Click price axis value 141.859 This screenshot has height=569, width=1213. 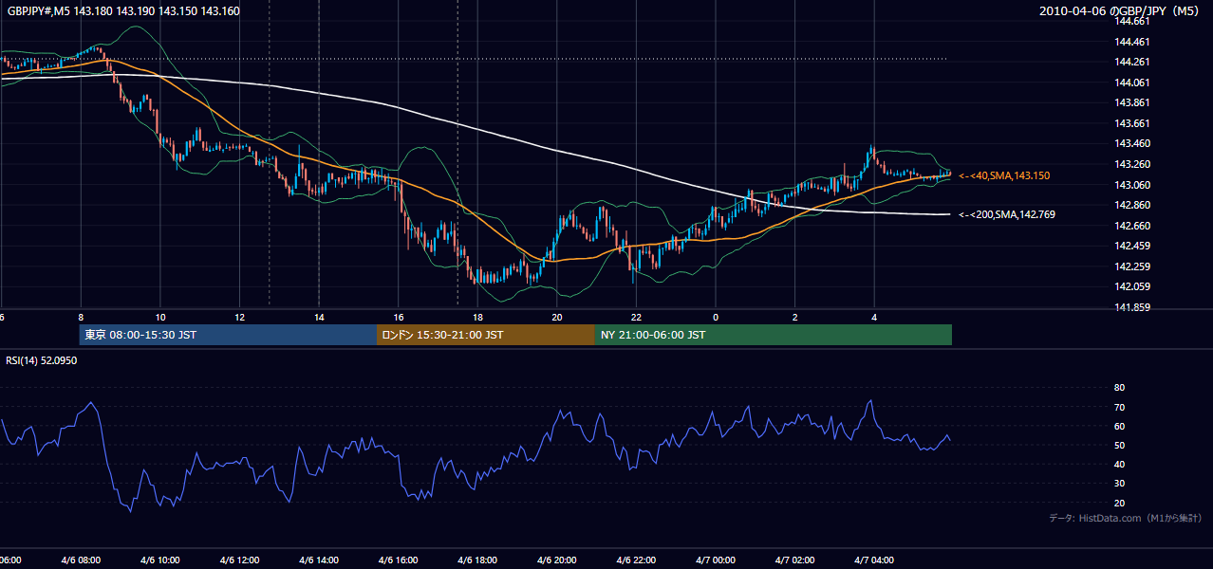(1132, 307)
